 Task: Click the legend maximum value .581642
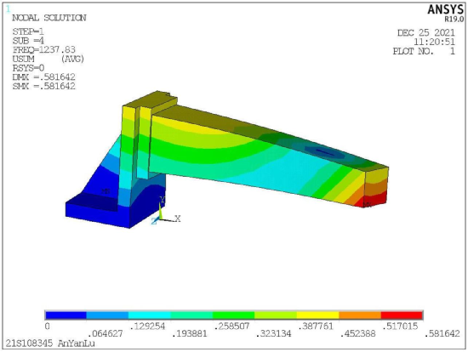(442, 333)
